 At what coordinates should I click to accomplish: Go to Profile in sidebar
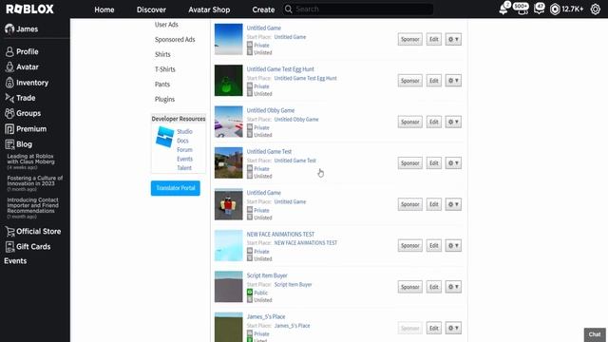[22, 51]
